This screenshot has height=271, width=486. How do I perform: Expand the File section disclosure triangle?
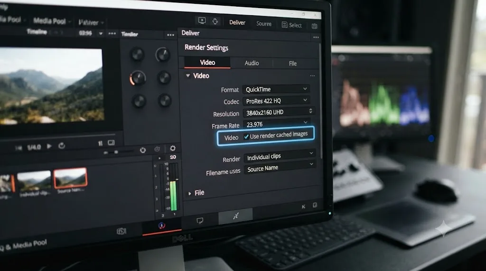coord(190,193)
